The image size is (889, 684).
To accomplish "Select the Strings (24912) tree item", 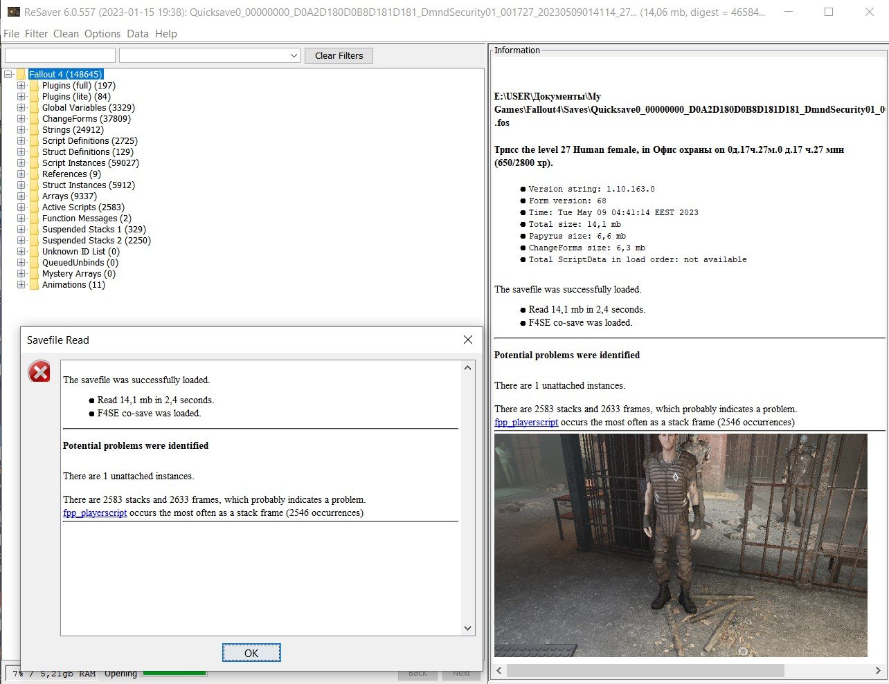I will pos(73,130).
